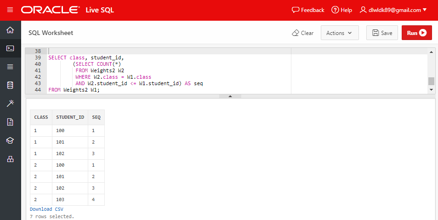Click line 41 FROM Weights2 W2
The image size is (438, 220).
100,70
